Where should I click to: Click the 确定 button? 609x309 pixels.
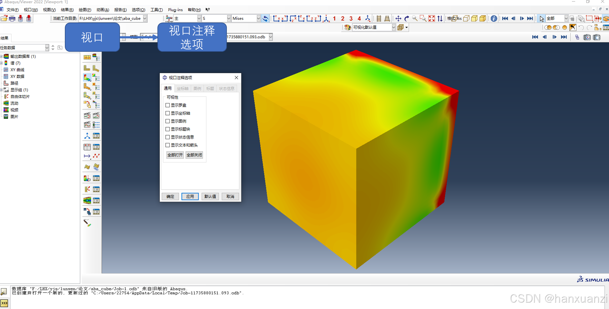(170, 196)
